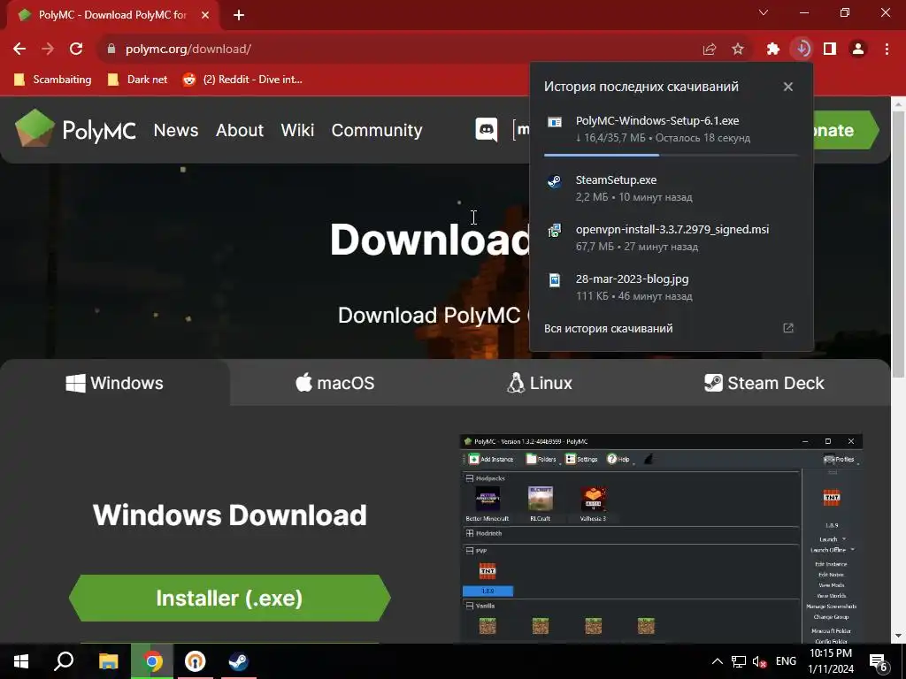Open the About page
The height and width of the screenshot is (679, 906).
pos(240,130)
